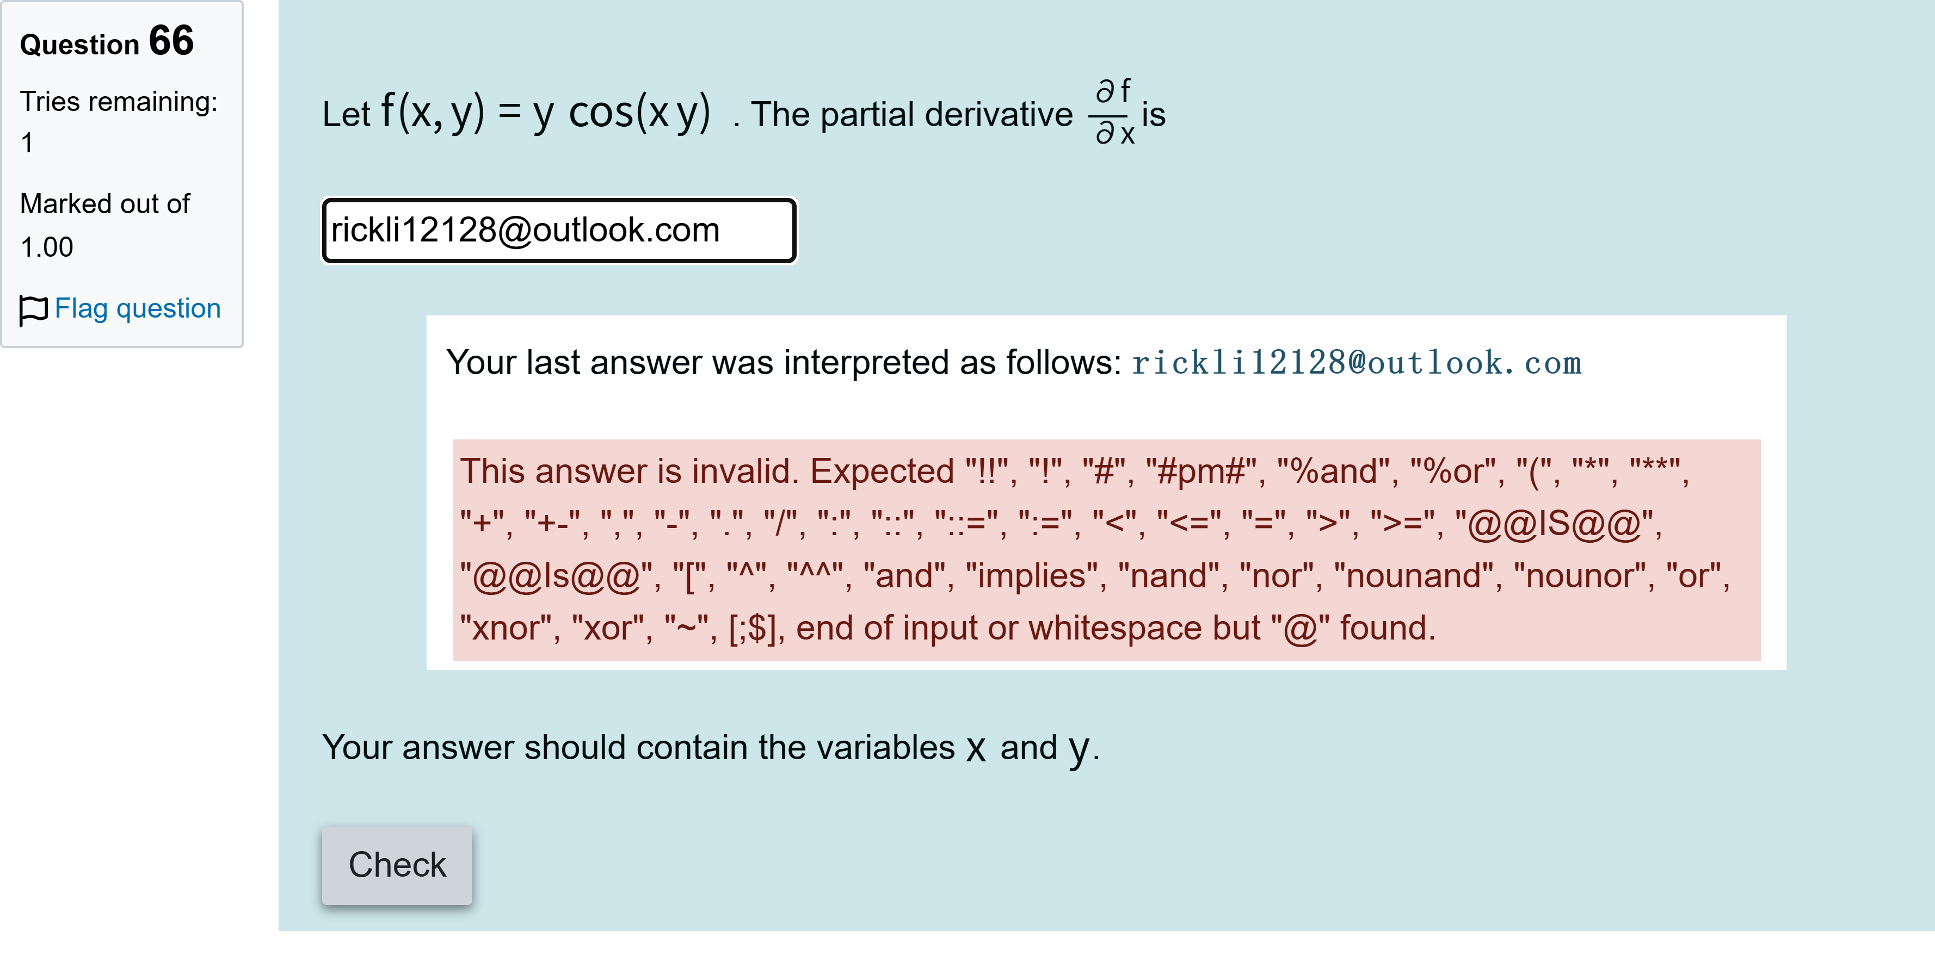This screenshot has height=968, width=1935.
Task: Click the blue interpreted answer rickli12128@outlook.com
Action: click(x=1356, y=363)
